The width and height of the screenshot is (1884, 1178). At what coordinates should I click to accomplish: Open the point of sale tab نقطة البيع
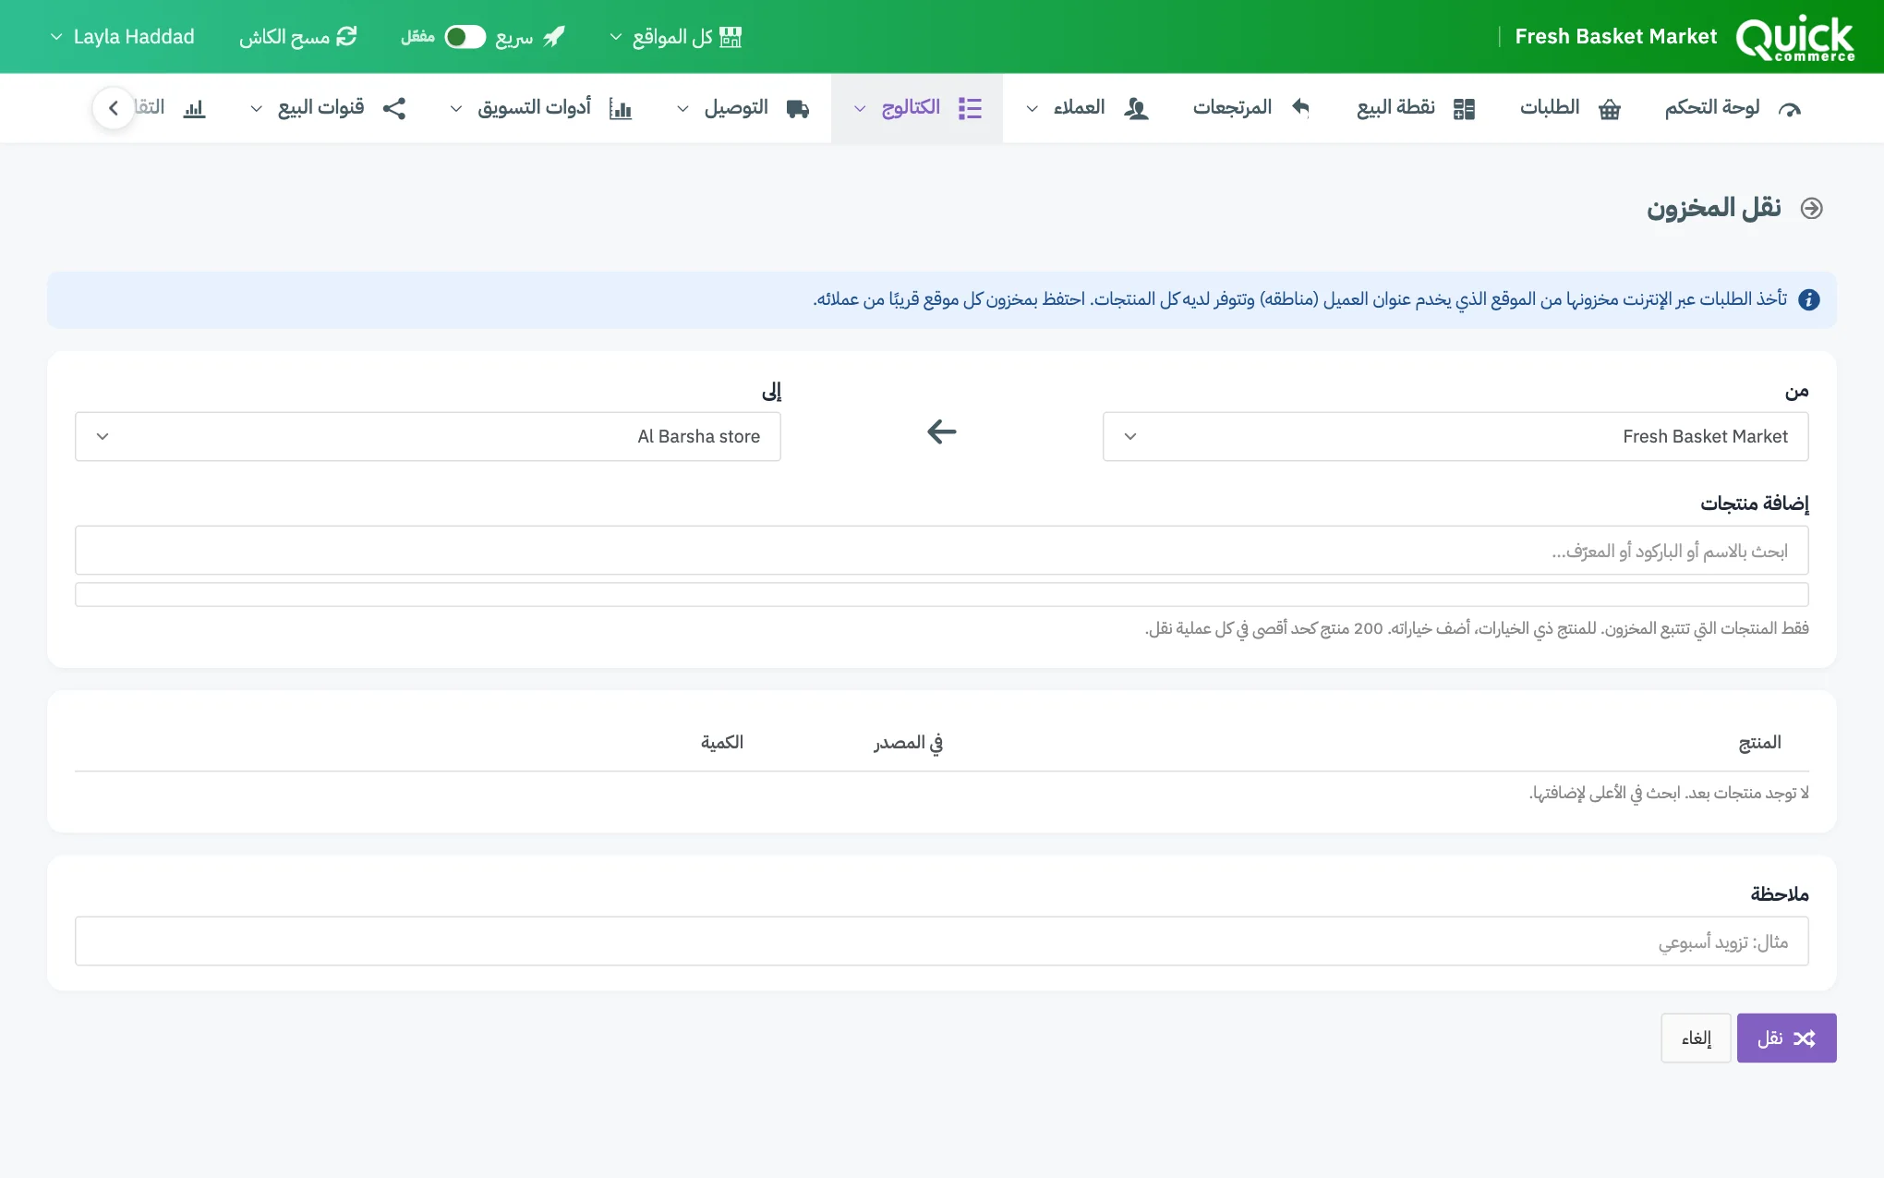click(x=1416, y=108)
